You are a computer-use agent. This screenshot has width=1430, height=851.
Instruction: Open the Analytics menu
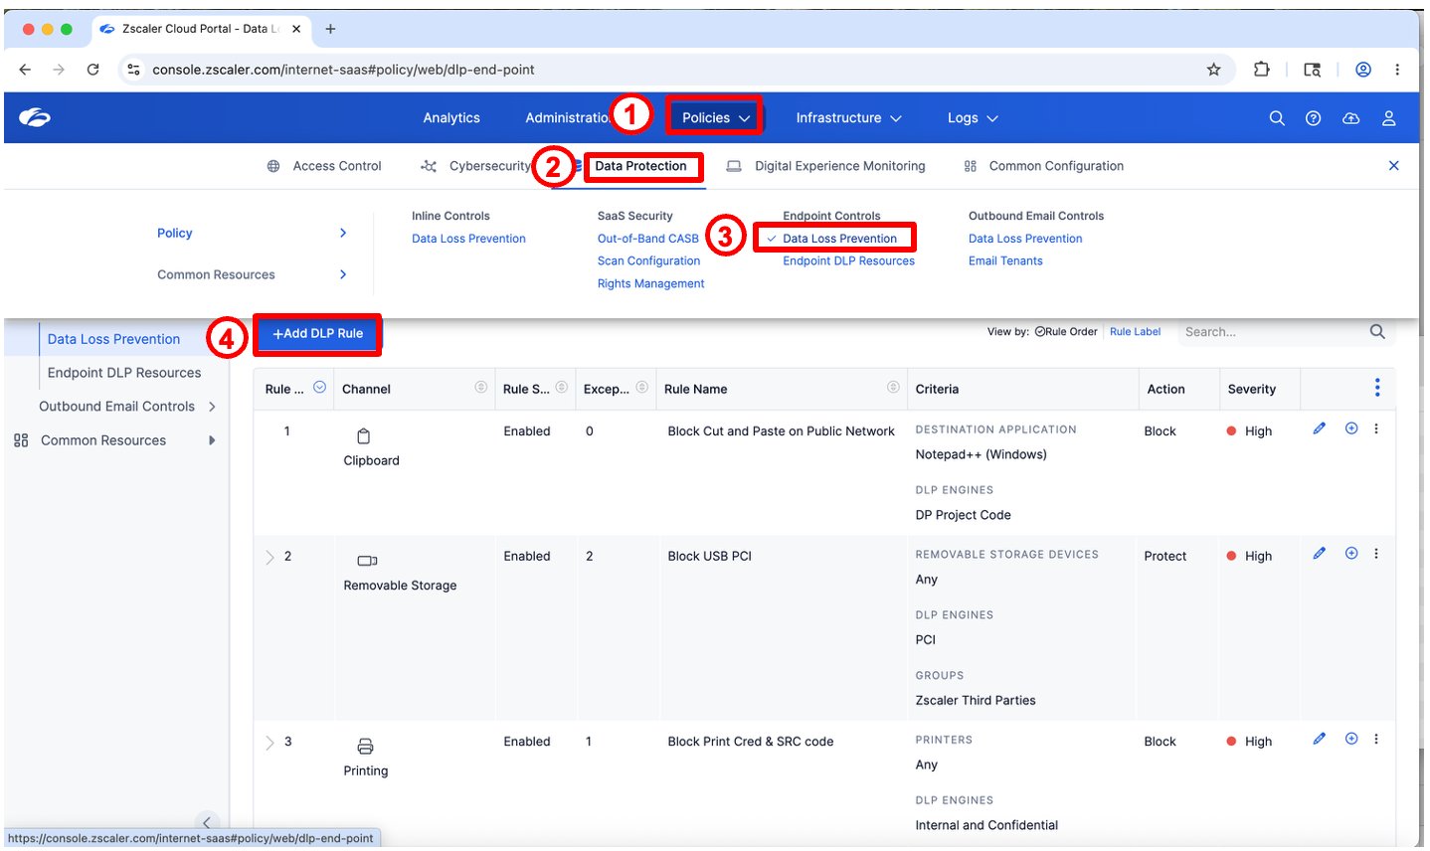451,118
